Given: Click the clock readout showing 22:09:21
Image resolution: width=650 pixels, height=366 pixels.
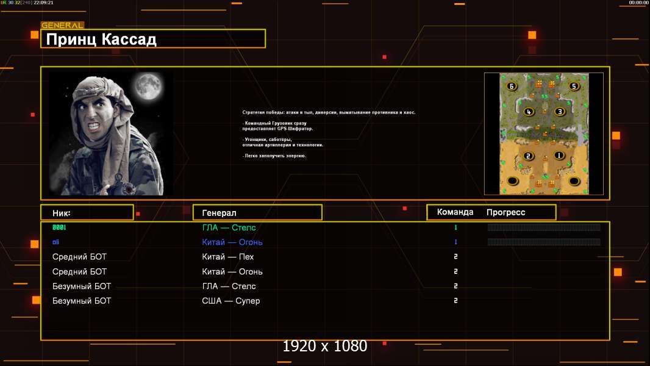Looking at the screenshot, I should click(x=43, y=2).
